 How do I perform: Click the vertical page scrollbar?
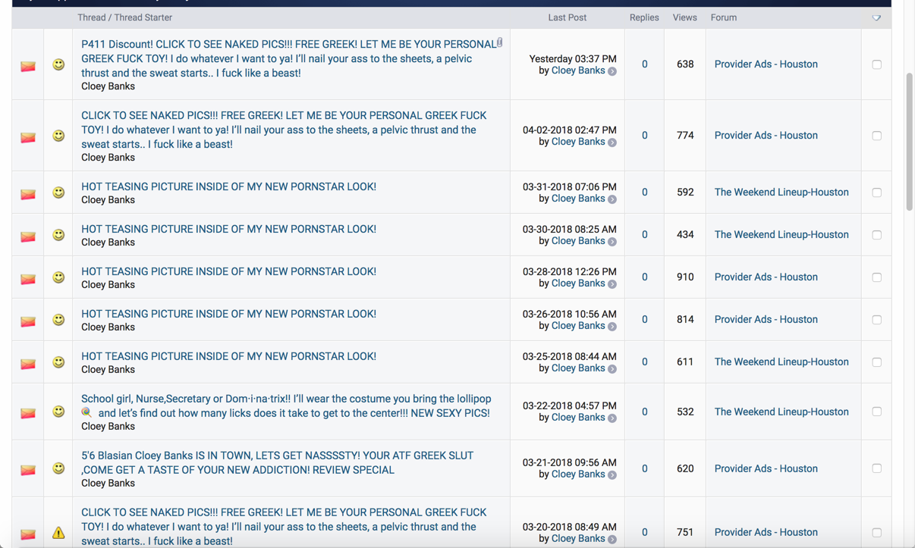tap(910, 136)
